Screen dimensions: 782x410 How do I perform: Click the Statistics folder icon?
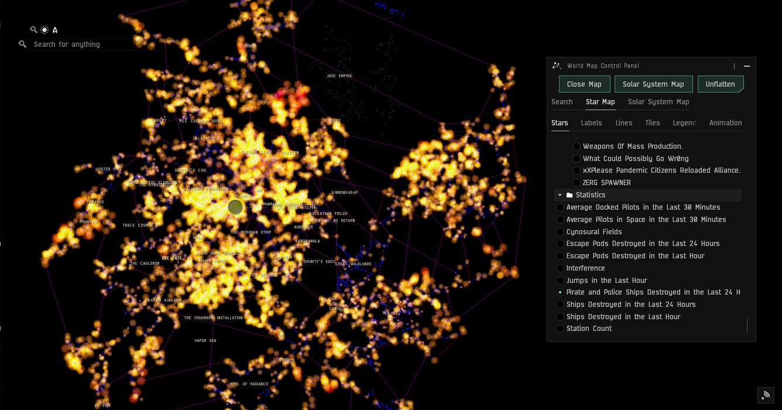[570, 195]
